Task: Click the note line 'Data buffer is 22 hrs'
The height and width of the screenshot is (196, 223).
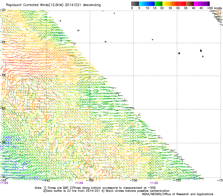Action: [x=106, y=191]
